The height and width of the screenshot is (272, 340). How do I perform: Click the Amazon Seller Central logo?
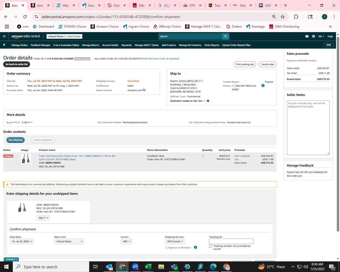(x=25, y=36)
